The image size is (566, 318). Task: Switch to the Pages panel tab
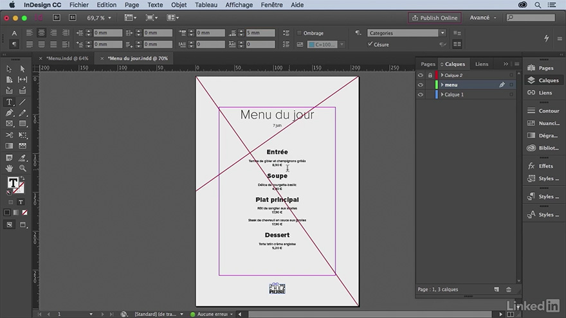click(428, 64)
